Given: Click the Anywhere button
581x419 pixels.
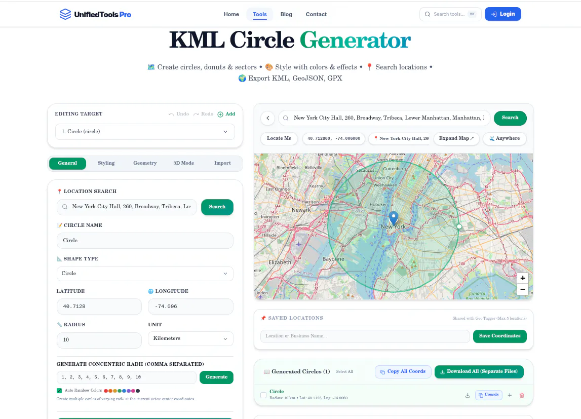Looking at the screenshot, I should point(505,138).
